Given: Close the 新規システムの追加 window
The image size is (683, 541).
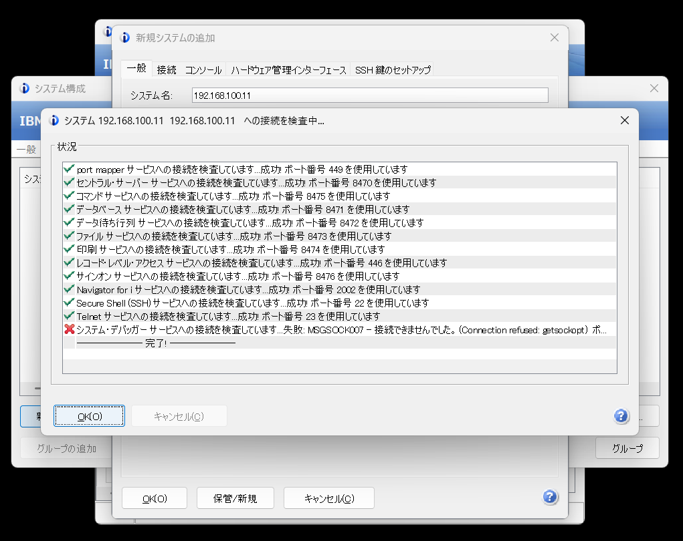Looking at the screenshot, I should point(554,37).
